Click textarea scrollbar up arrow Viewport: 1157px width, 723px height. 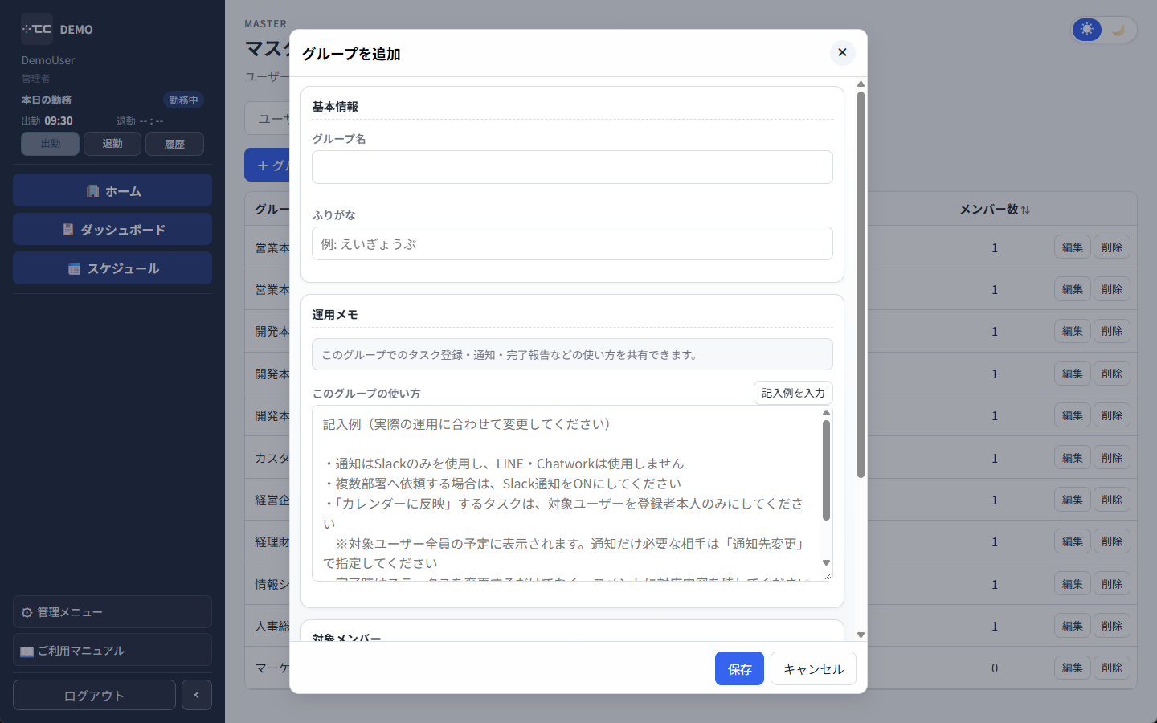pyautogui.click(x=826, y=413)
